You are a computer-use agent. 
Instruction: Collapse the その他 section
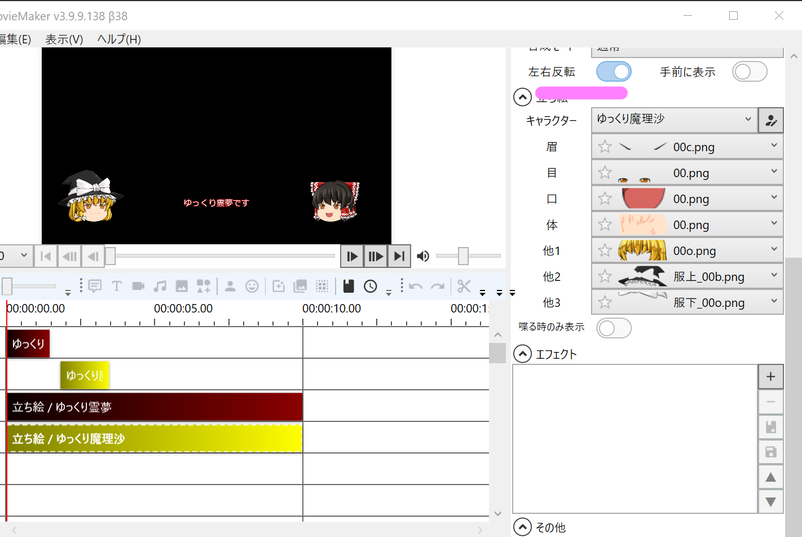[x=523, y=527]
